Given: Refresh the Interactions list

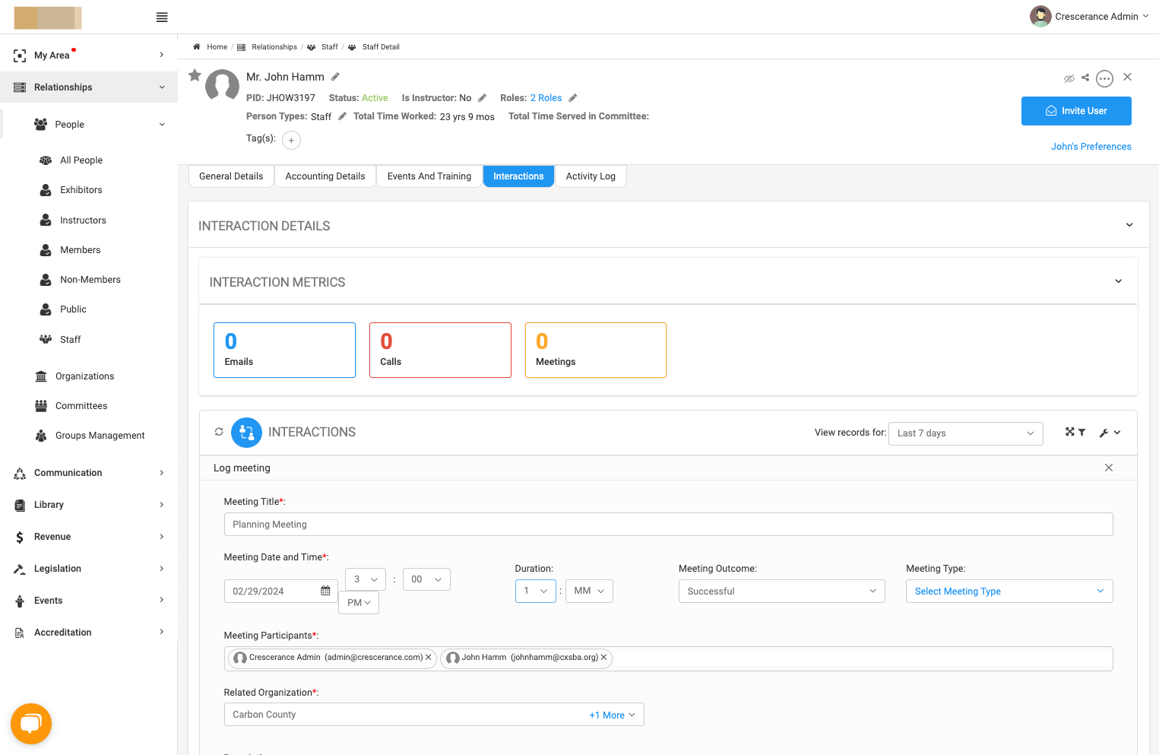Looking at the screenshot, I should point(219,432).
